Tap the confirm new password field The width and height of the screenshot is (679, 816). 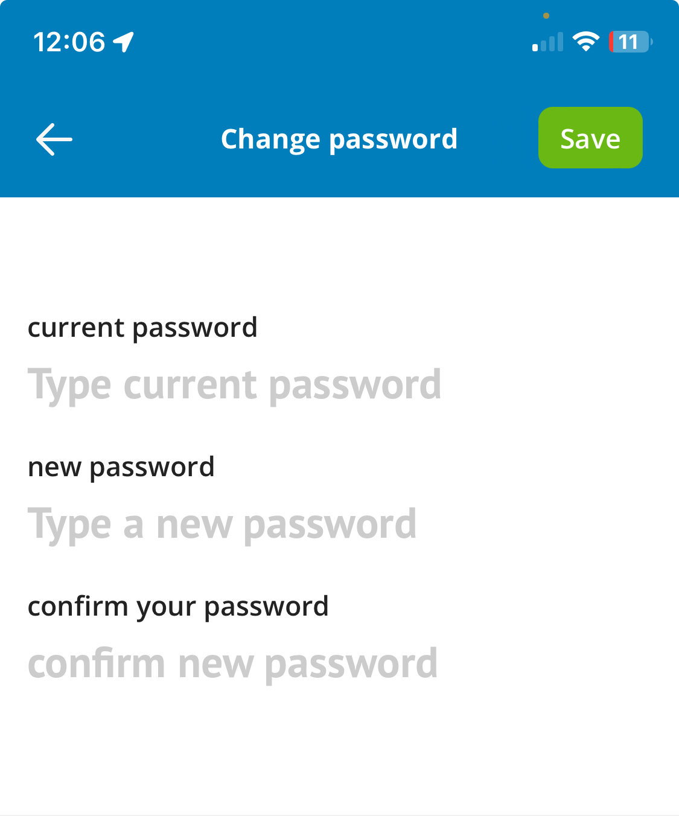339,664
